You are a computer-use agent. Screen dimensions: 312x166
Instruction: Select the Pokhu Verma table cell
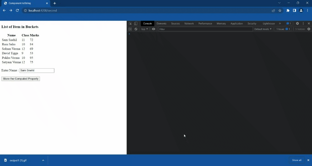[x=11, y=58]
